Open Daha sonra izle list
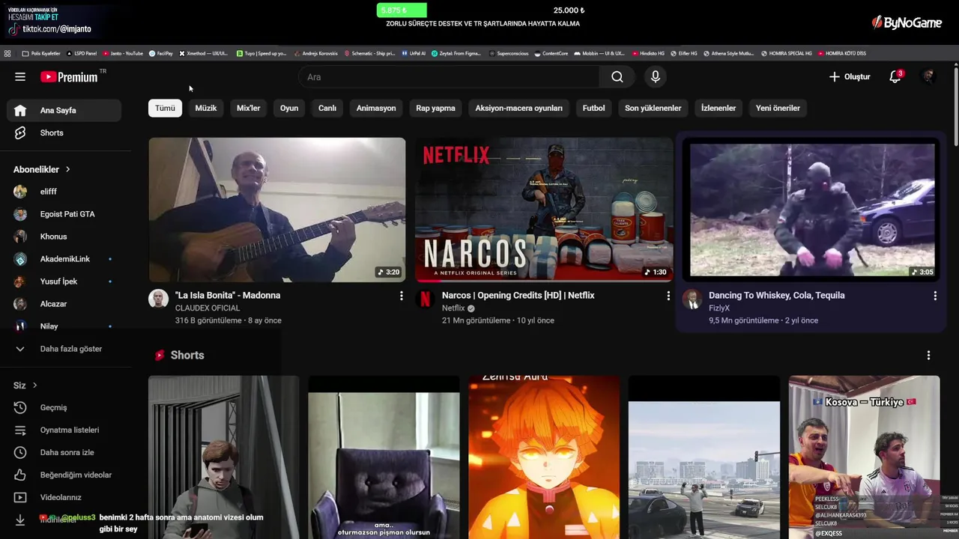The image size is (959, 539). tap(64, 453)
